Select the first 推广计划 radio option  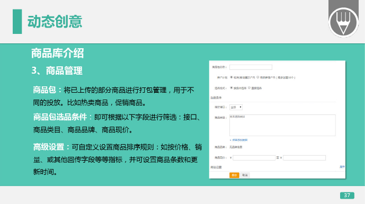point(232,77)
